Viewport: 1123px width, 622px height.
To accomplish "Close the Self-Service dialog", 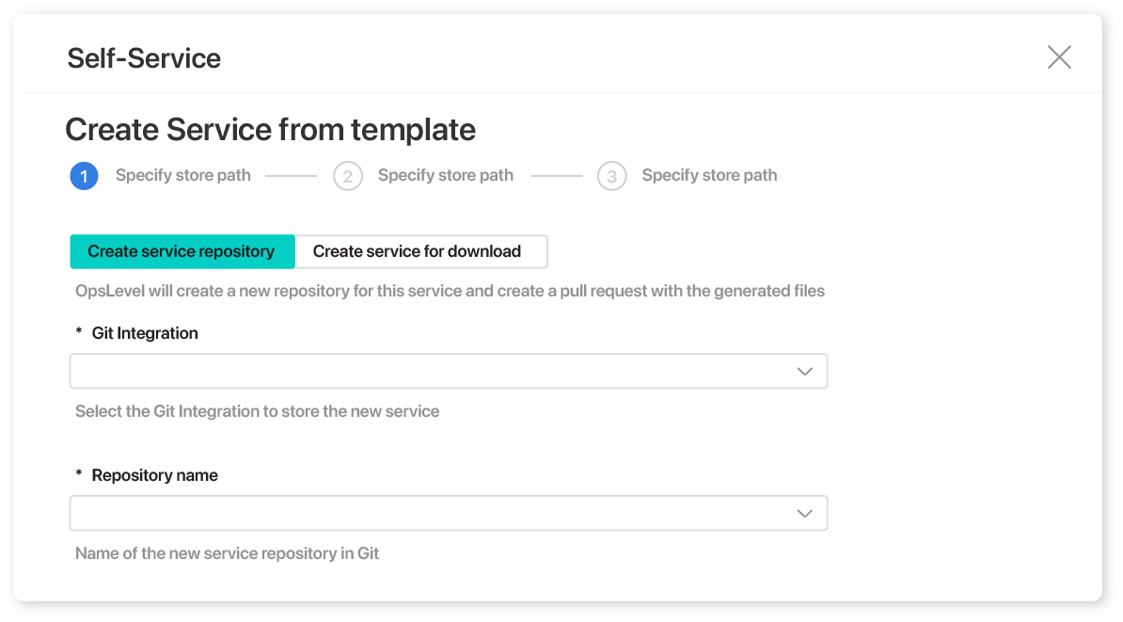I will (1059, 57).
